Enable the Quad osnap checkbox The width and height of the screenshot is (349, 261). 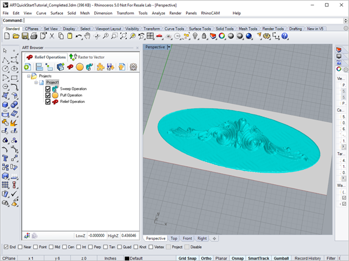tap(119, 247)
